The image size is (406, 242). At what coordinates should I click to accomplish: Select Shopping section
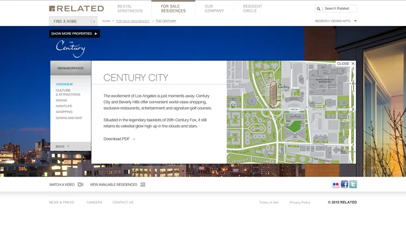(64, 112)
